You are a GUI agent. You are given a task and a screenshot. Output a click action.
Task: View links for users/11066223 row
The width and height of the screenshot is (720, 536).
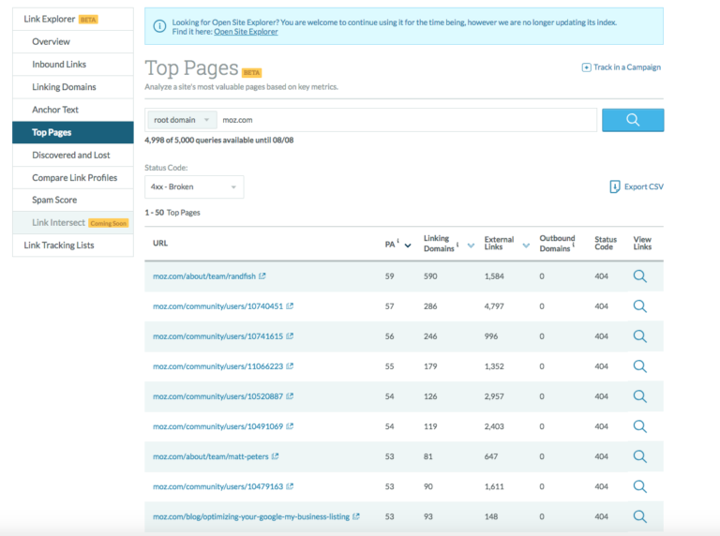pos(639,366)
